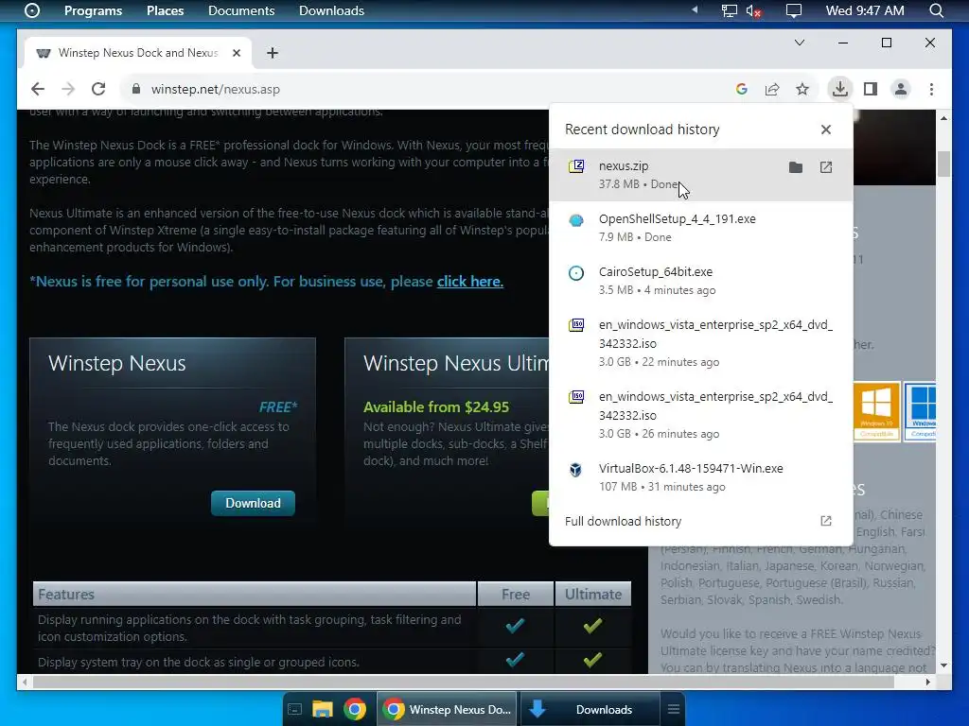Open the Documents menu

pos(241,10)
